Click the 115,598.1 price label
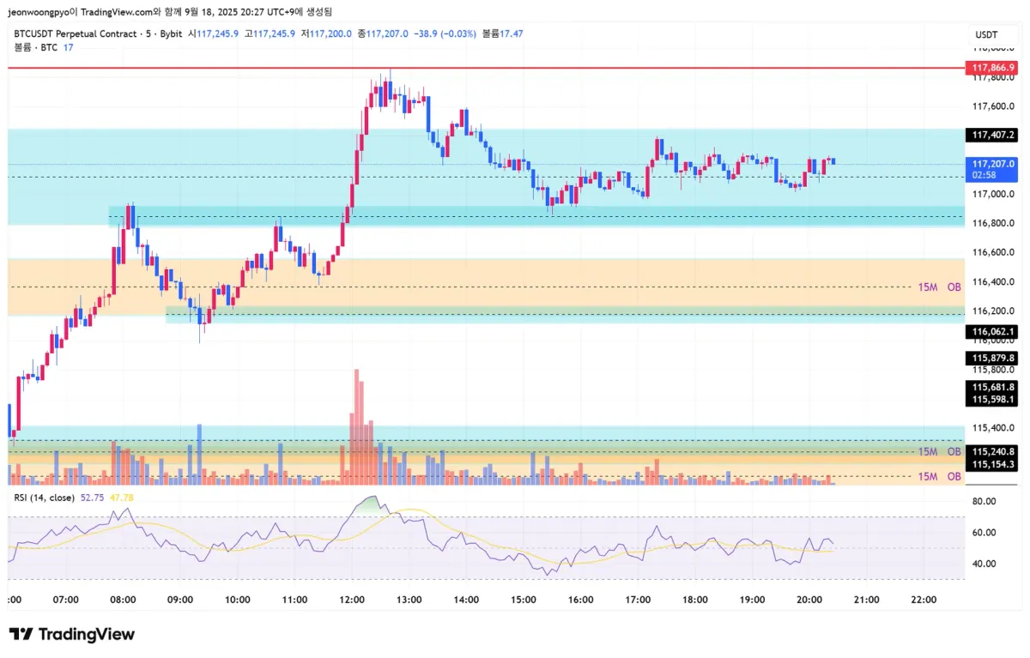 point(991,399)
